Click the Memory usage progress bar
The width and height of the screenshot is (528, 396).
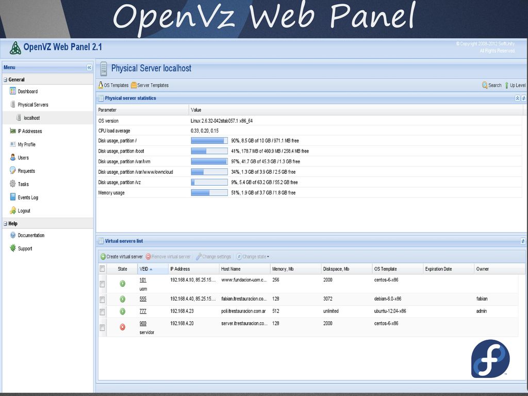tap(209, 193)
